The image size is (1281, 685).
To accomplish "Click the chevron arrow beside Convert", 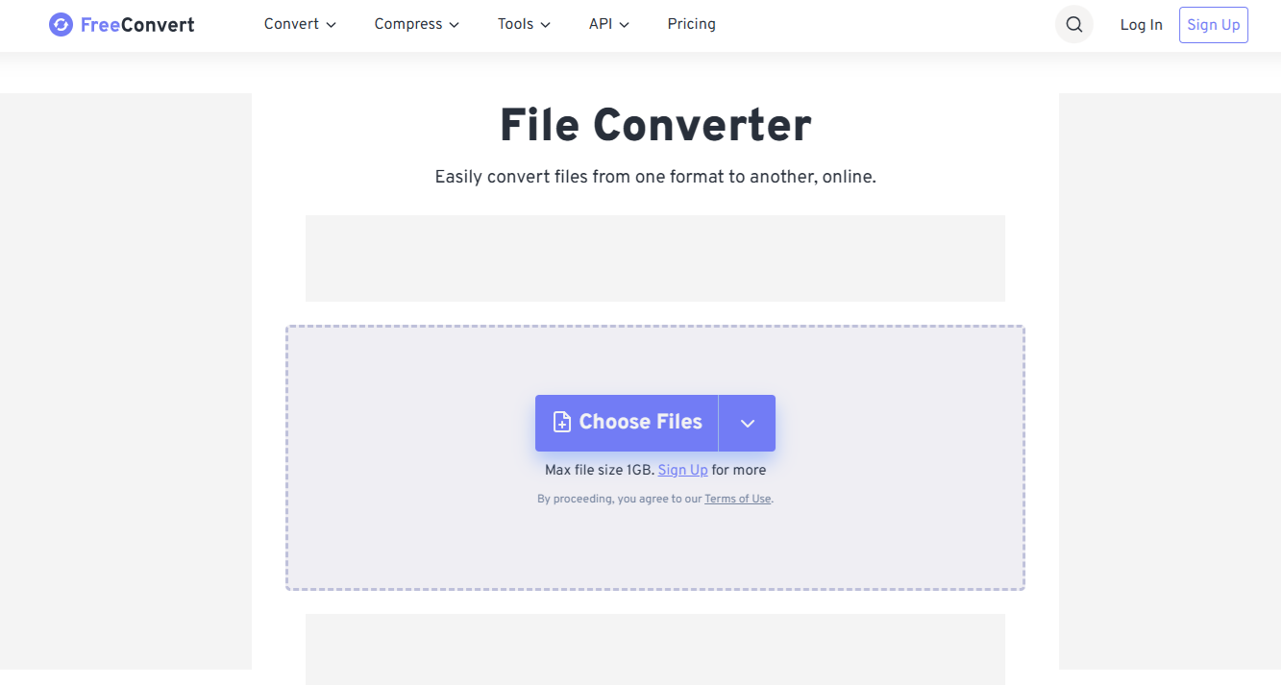I will coord(332,25).
